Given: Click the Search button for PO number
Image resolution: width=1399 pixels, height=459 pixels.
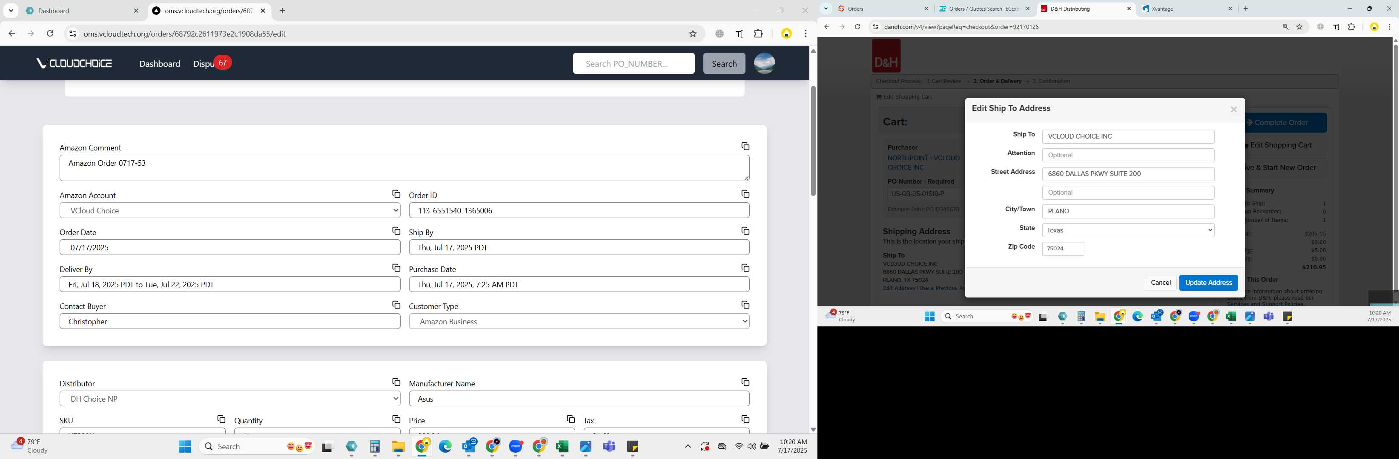Looking at the screenshot, I should (x=724, y=63).
